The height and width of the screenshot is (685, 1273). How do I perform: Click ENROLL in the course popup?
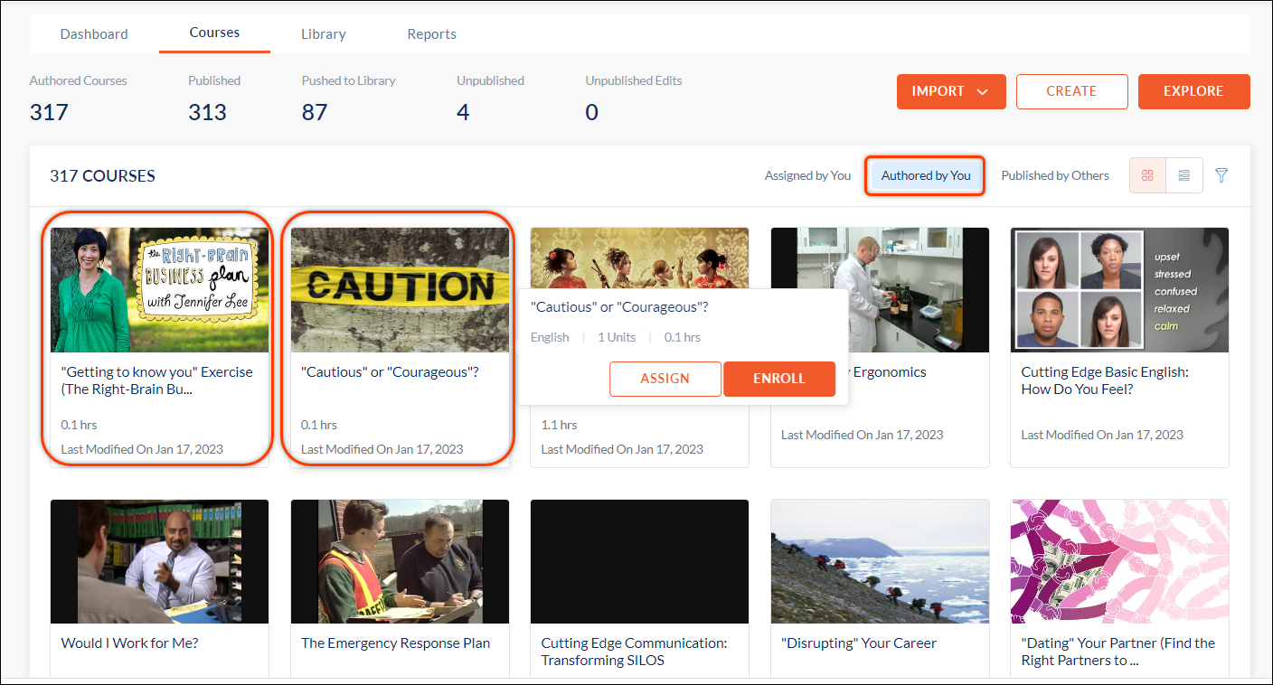point(779,379)
